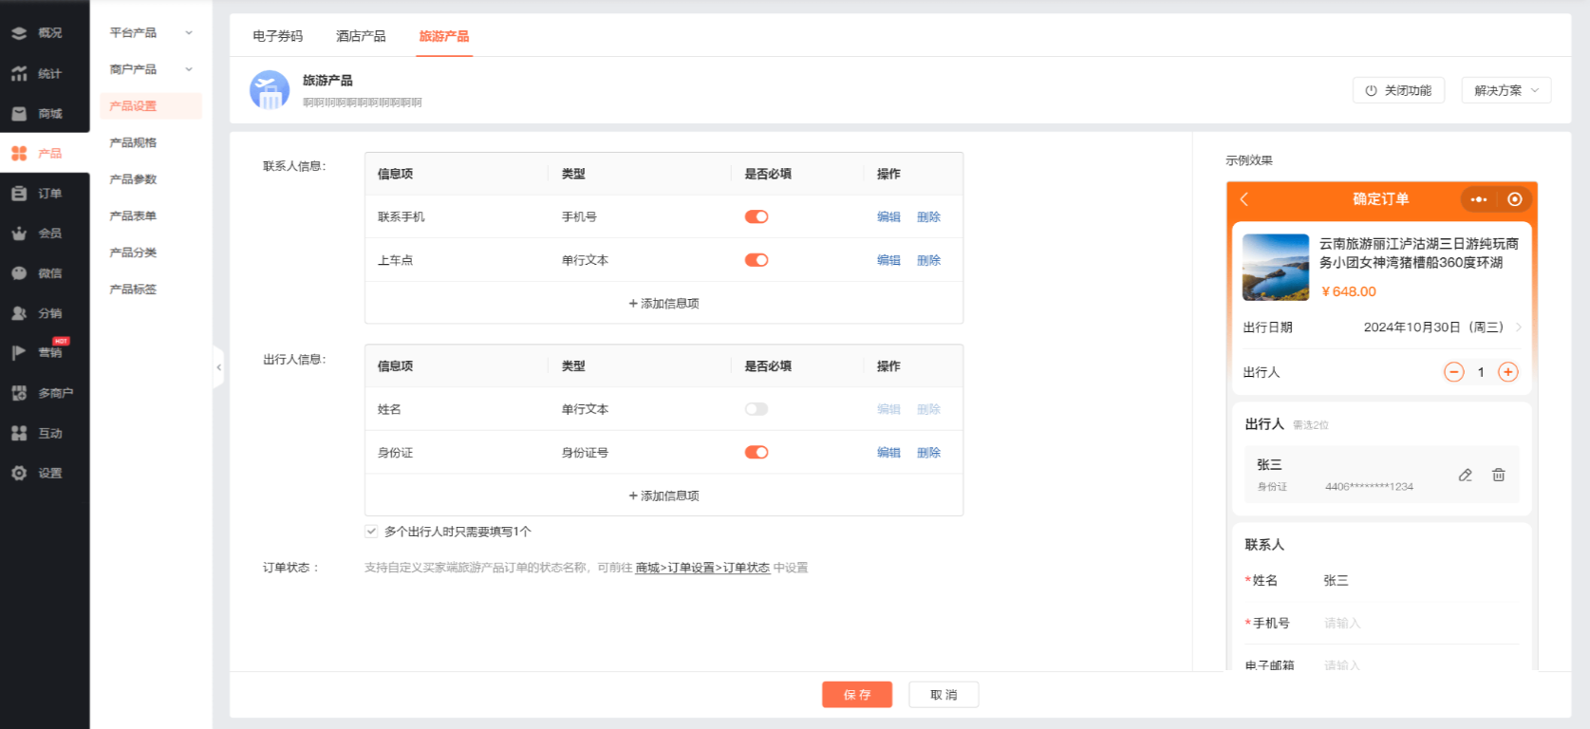Screen dimensions: 1590x729
Task: Click 编辑 for 联系手机 row
Action: pos(889,217)
